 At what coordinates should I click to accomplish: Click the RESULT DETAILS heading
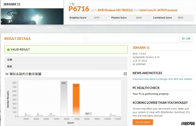[x=17, y=39]
